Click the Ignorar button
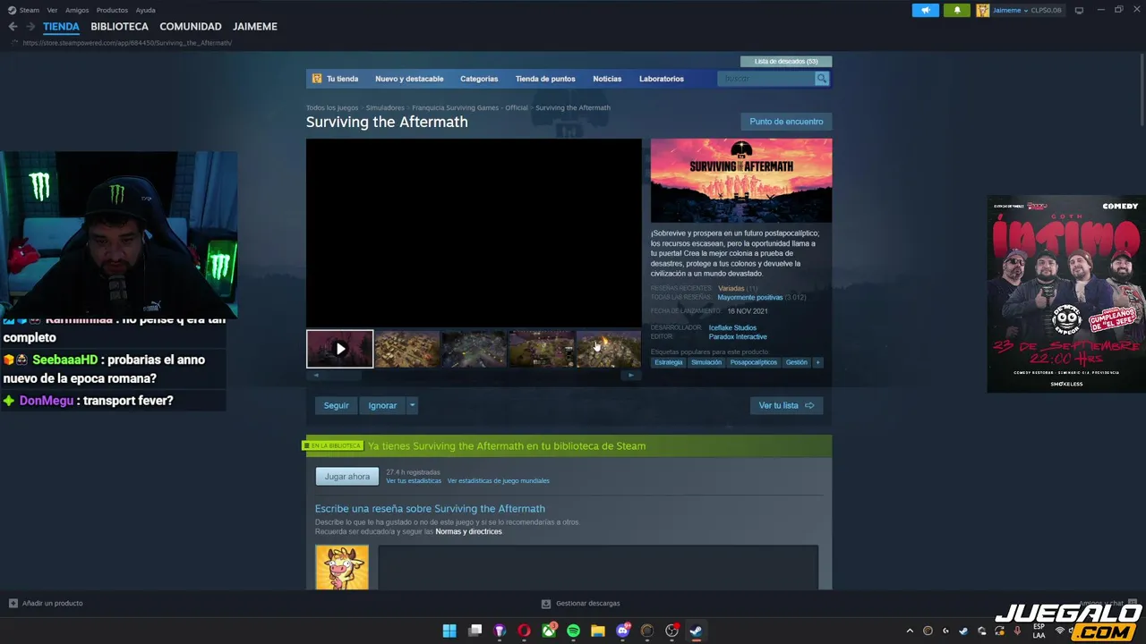 382,405
